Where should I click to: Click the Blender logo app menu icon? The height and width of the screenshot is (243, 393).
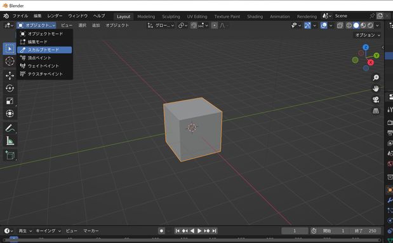pos(6,16)
